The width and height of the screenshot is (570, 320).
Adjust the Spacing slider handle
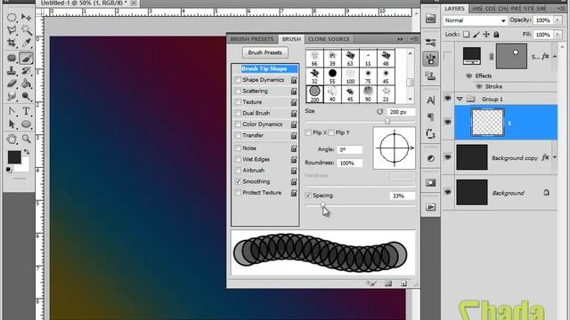tap(323, 206)
